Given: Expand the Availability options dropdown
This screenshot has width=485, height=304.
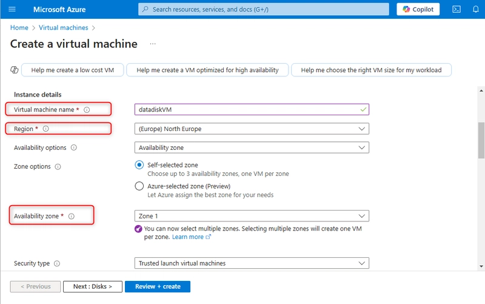Looking at the screenshot, I should [252, 147].
